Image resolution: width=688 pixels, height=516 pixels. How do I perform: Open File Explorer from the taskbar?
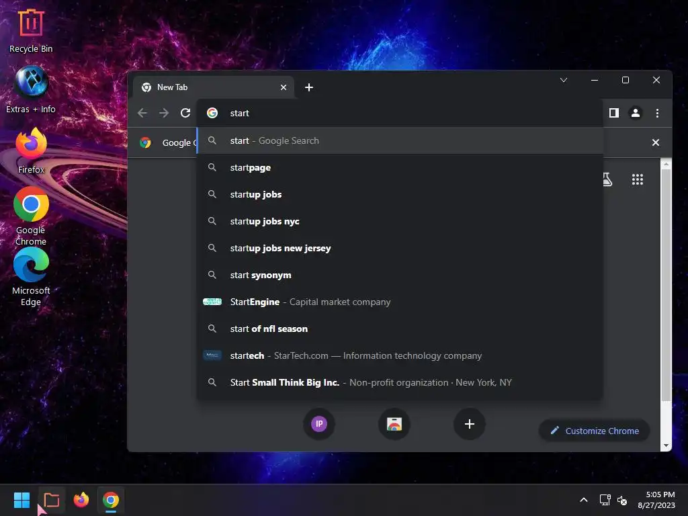52,500
